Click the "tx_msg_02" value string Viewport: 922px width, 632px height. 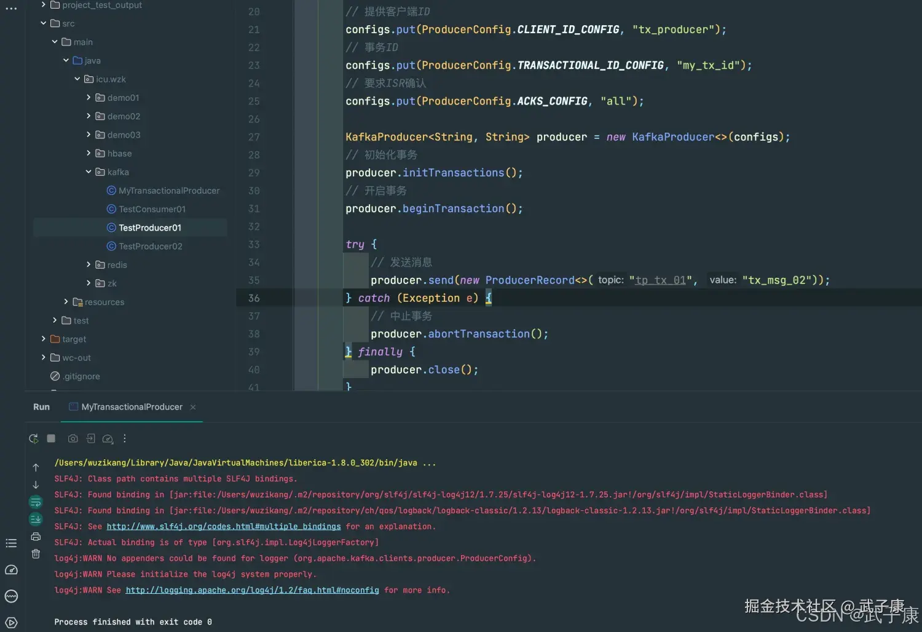777,280
